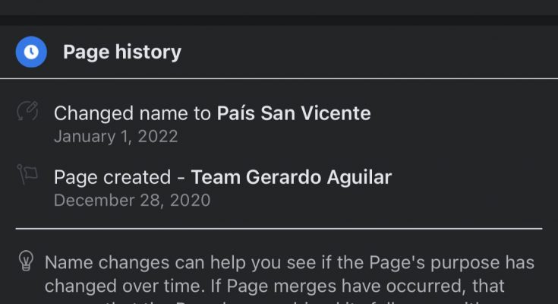Click the 'Name changes can help' tip line

click(x=290, y=263)
